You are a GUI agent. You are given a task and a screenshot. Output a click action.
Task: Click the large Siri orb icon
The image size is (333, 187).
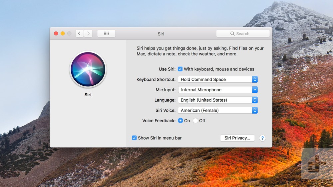(x=88, y=69)
